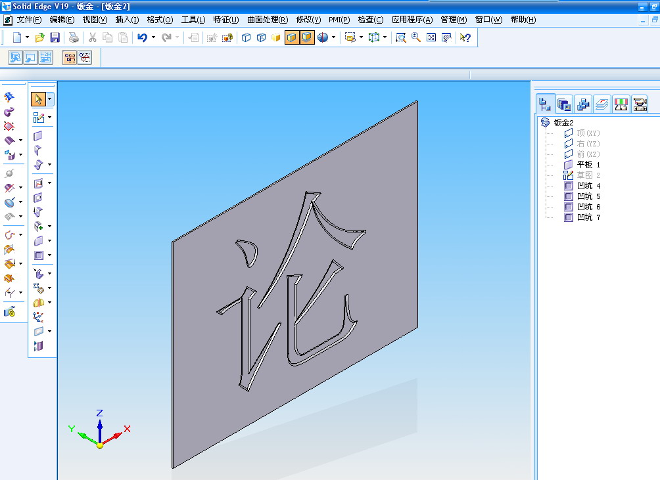
Task: Expand the Dimple tool dropdown arrow
Action: [50, 255]
